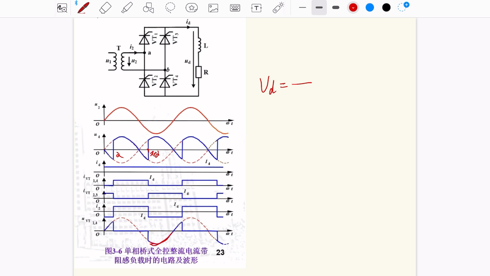Choose the Shapes tool
The width and height of the screenshot is (490, 276).
point(148,8)
